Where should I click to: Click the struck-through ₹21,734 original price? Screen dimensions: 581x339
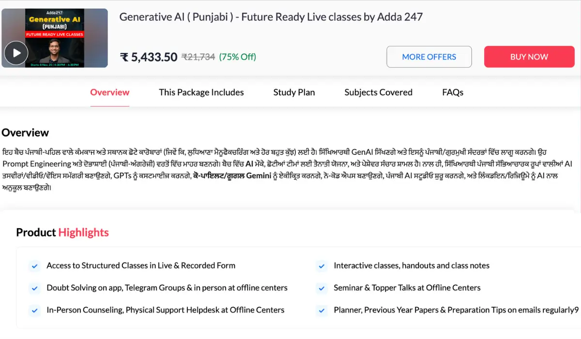coord(198,57)
